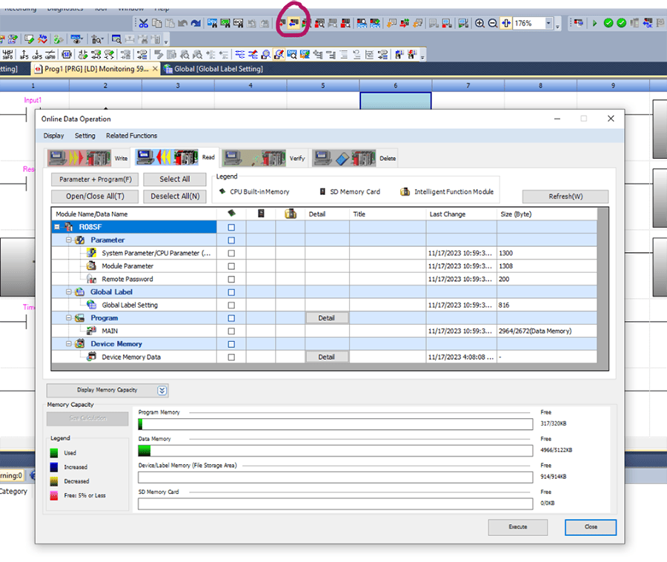Check the MAIN program checkbox

[x=231, y=331]
